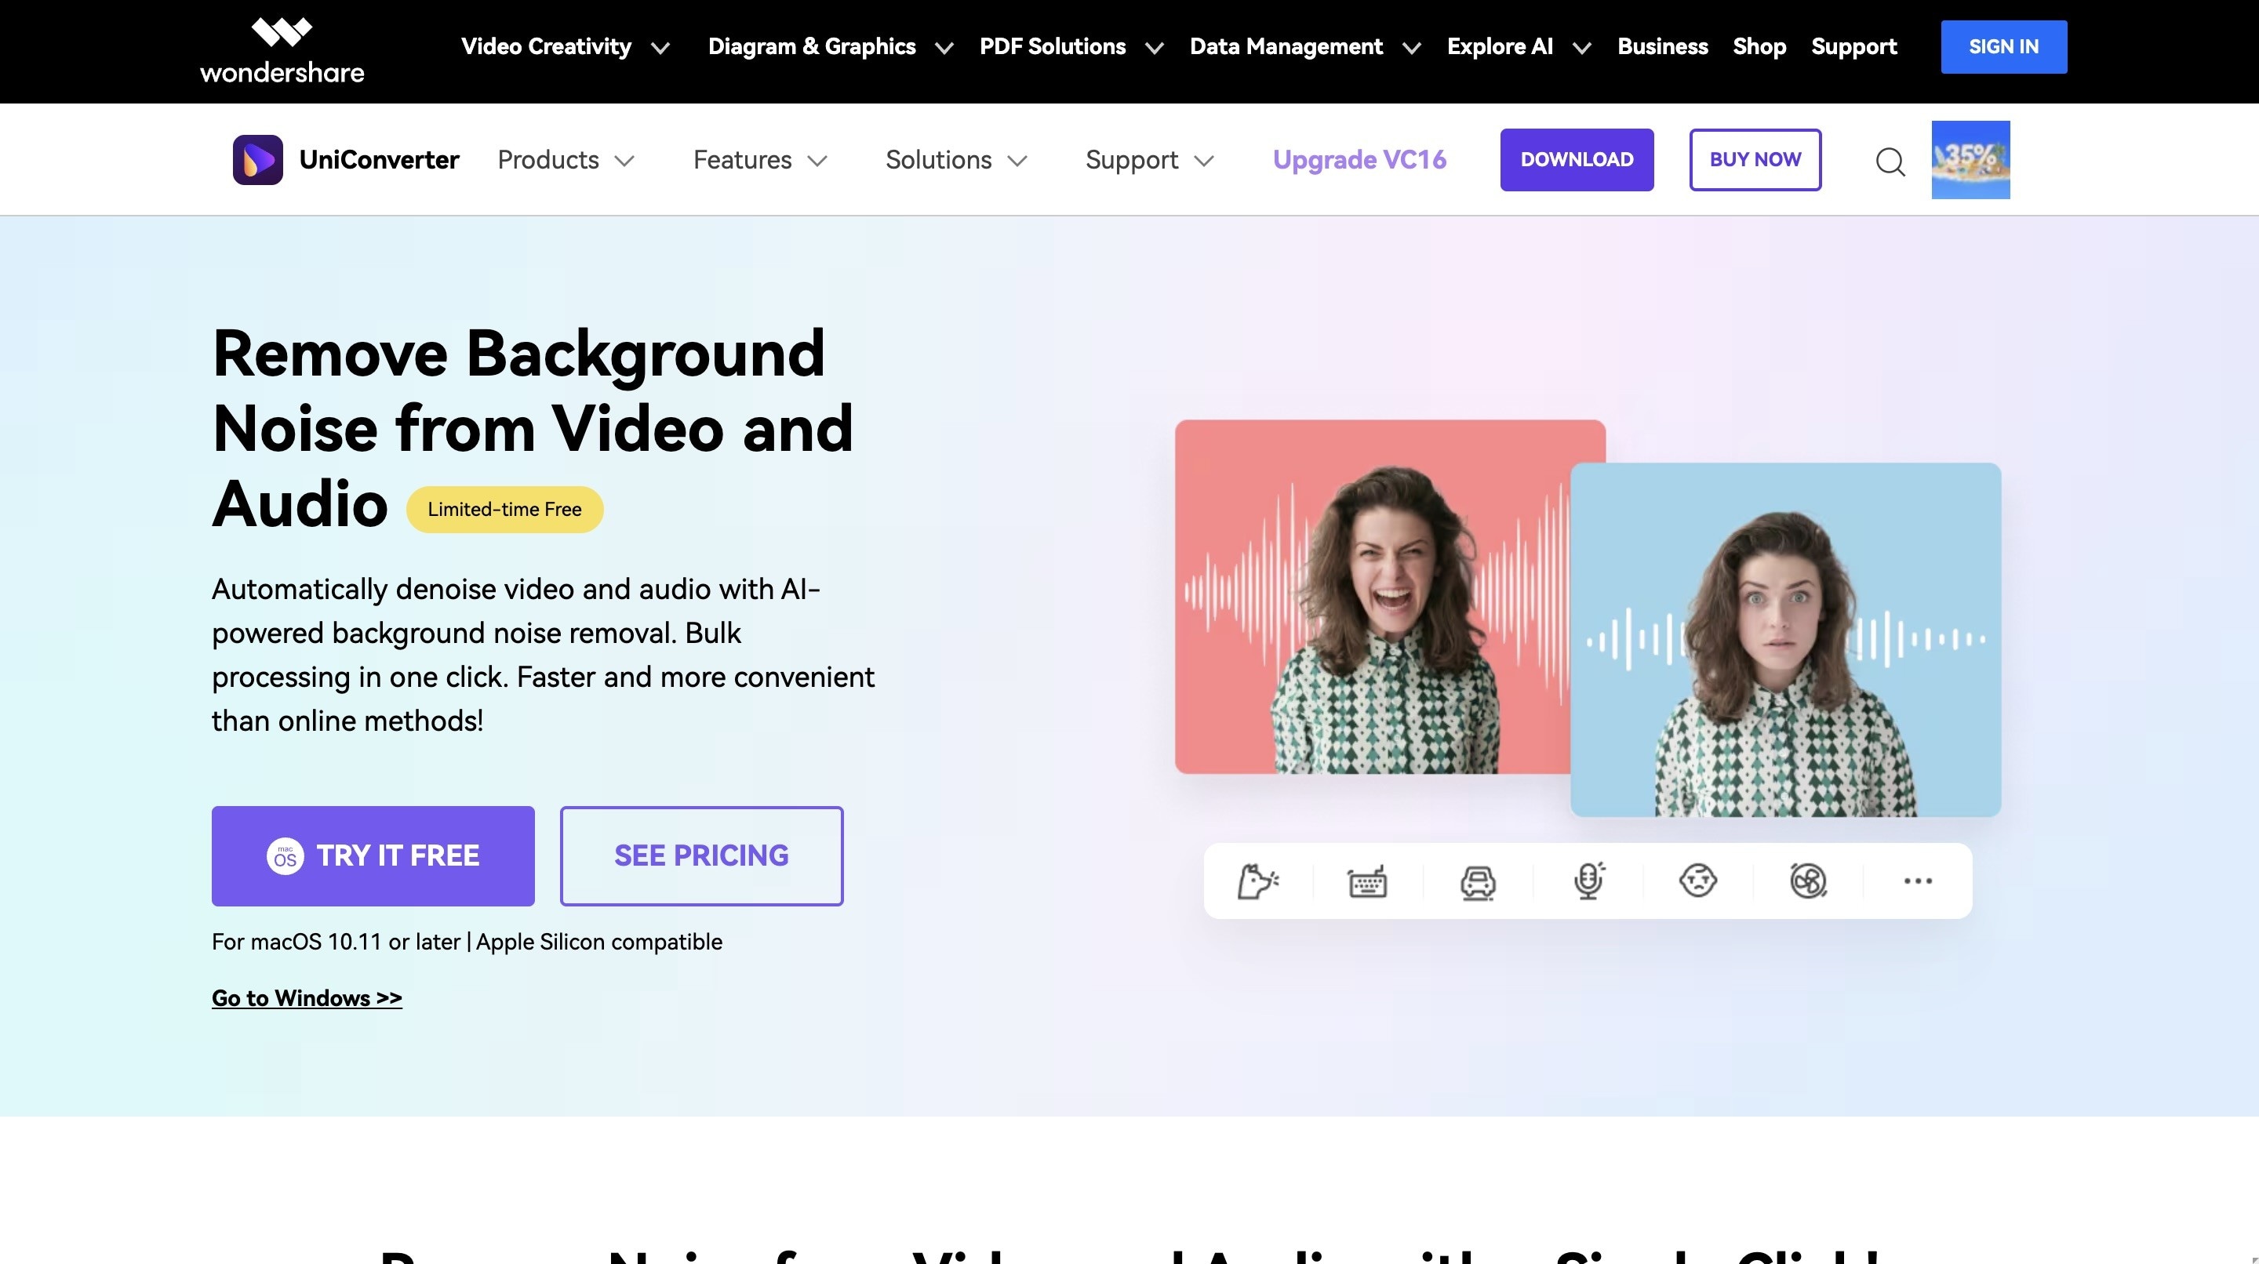This screenshot has width=2259, height=1264.
Task: Expand the Video Creativity chevron
Action: (660, 49)
